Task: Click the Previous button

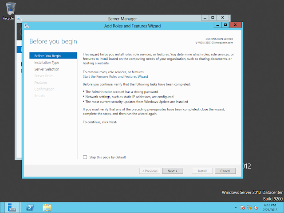Action: pos(150,171)
